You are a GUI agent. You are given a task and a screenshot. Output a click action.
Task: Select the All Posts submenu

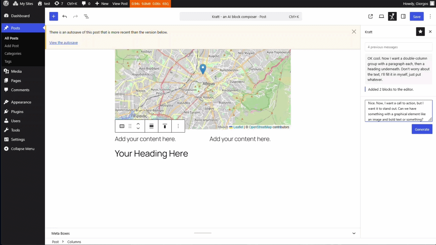(11, 38)
